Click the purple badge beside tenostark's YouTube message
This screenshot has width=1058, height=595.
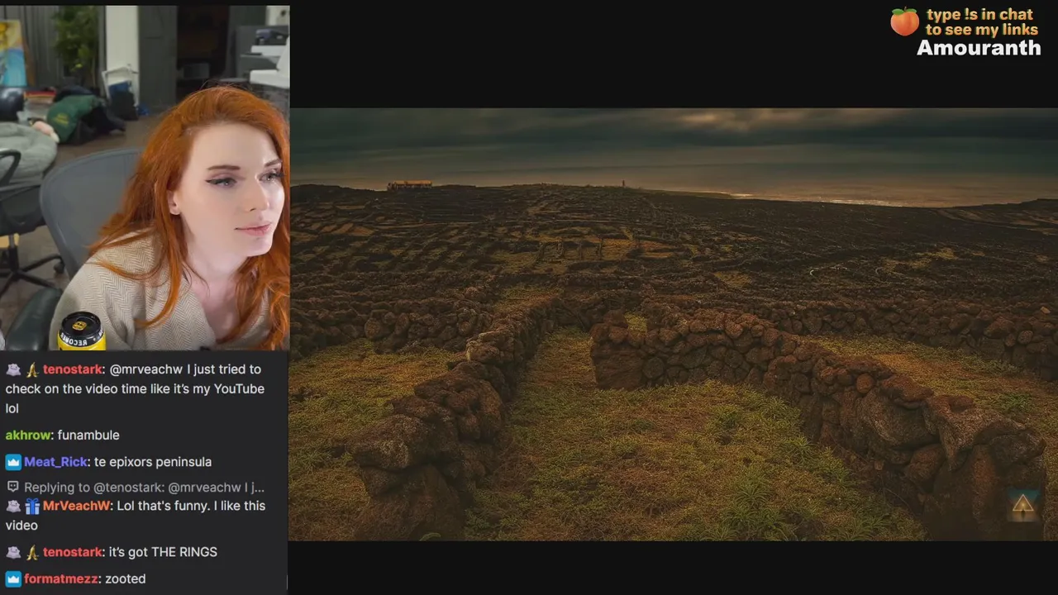13,370
